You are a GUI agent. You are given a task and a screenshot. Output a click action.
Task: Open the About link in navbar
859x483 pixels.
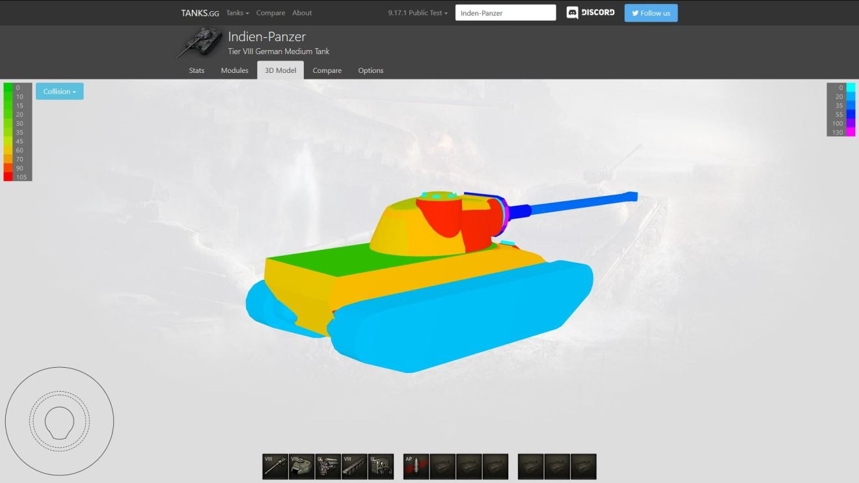pos(302,13)
